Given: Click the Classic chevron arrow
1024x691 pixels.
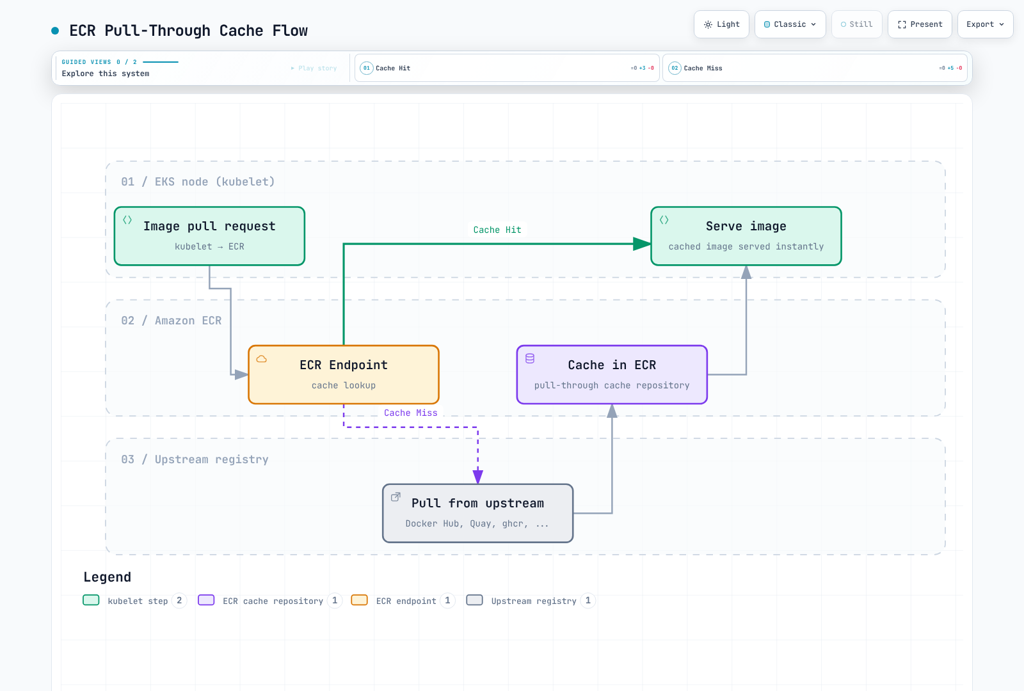Looking at the screenshot, I should click(813, 24).
